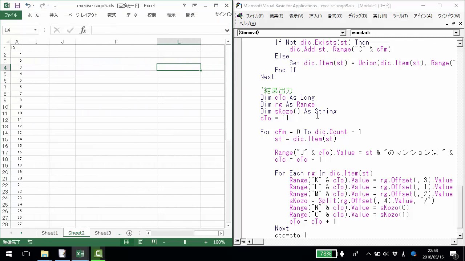Open File Explorer from the taskbar
This screenshot has height=261, width=465.
click(x=44, y=253)
